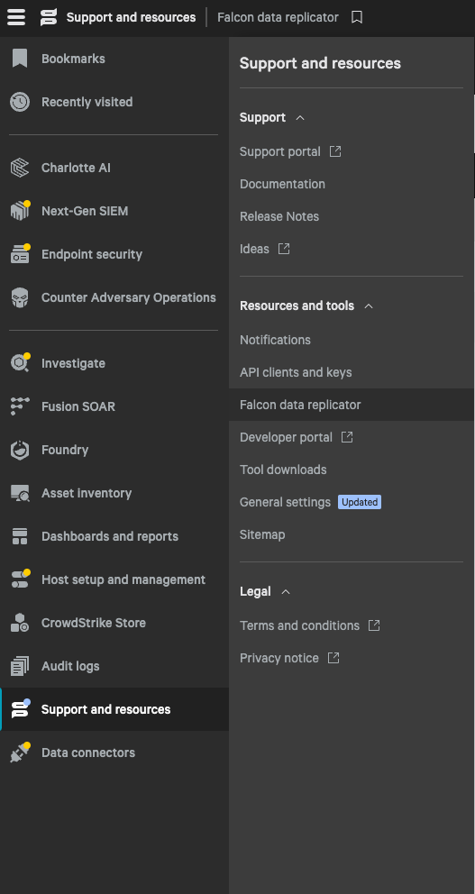475x894 pixels.
Task: Open the Ideas link text
Action: [x=254, y=249]
